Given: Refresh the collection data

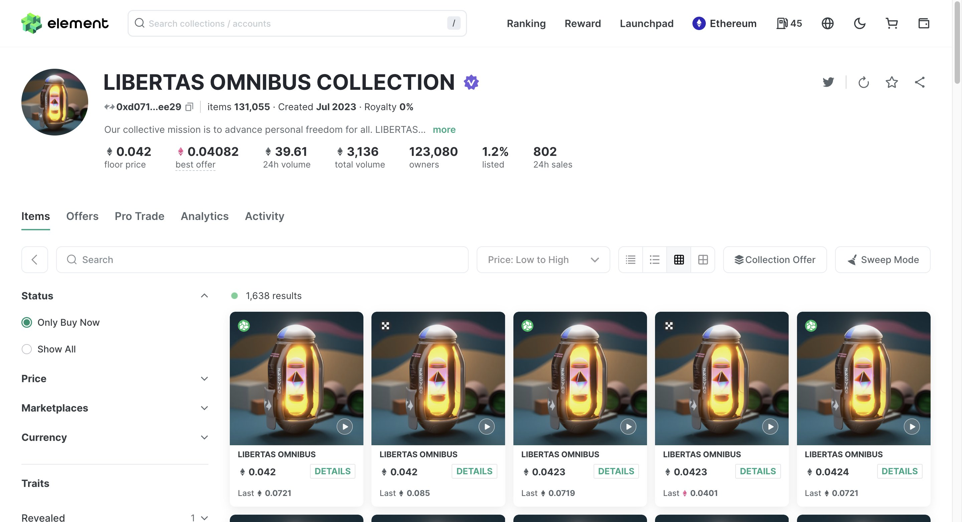Looking at the screenshot, I should click(x=863, y=82).
